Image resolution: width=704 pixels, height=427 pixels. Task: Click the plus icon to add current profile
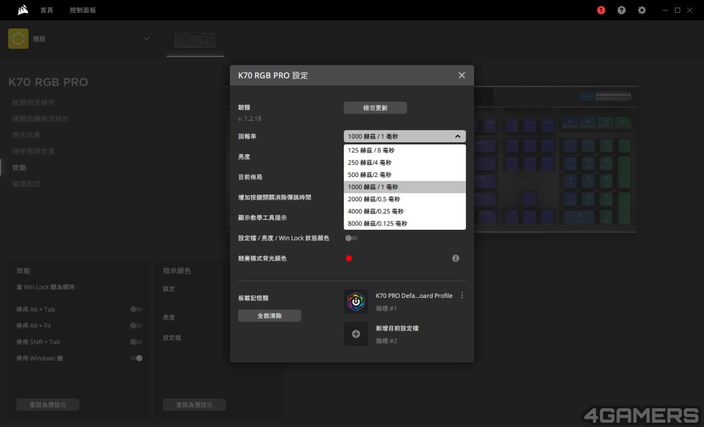[x=356, y=334]
